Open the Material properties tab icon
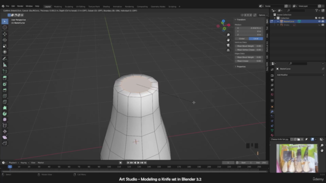 coord(272,135)
